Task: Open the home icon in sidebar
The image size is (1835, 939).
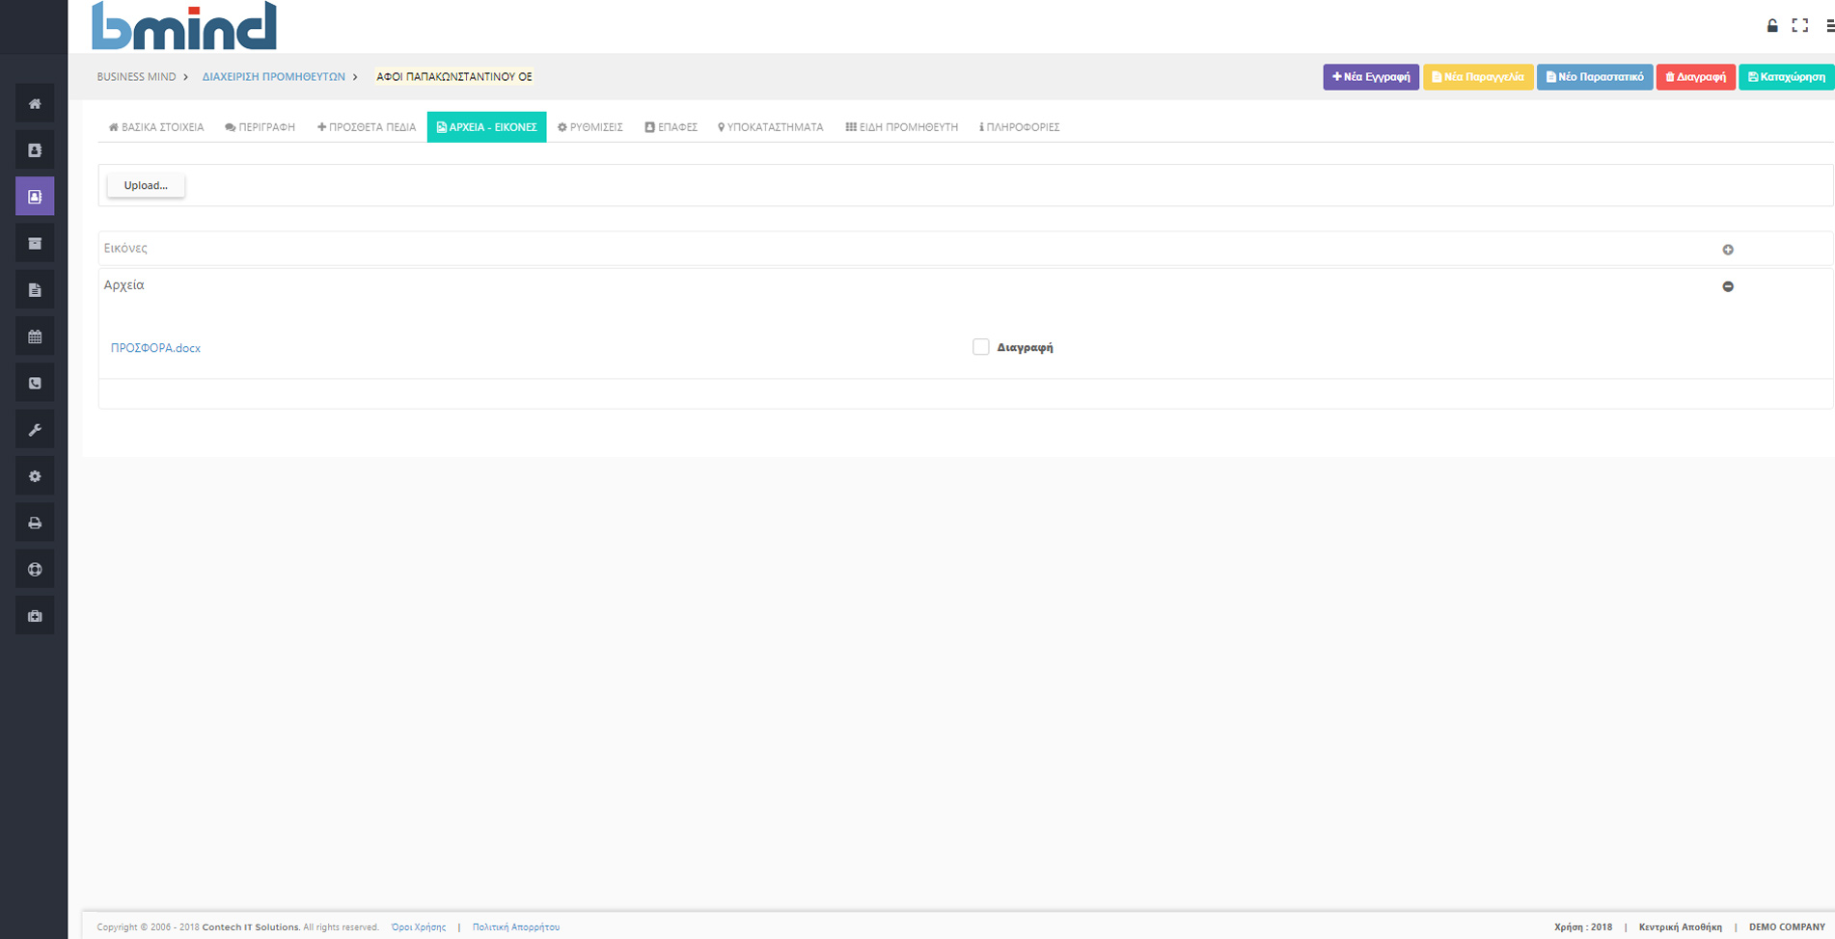Action: [x=35, y=103]
